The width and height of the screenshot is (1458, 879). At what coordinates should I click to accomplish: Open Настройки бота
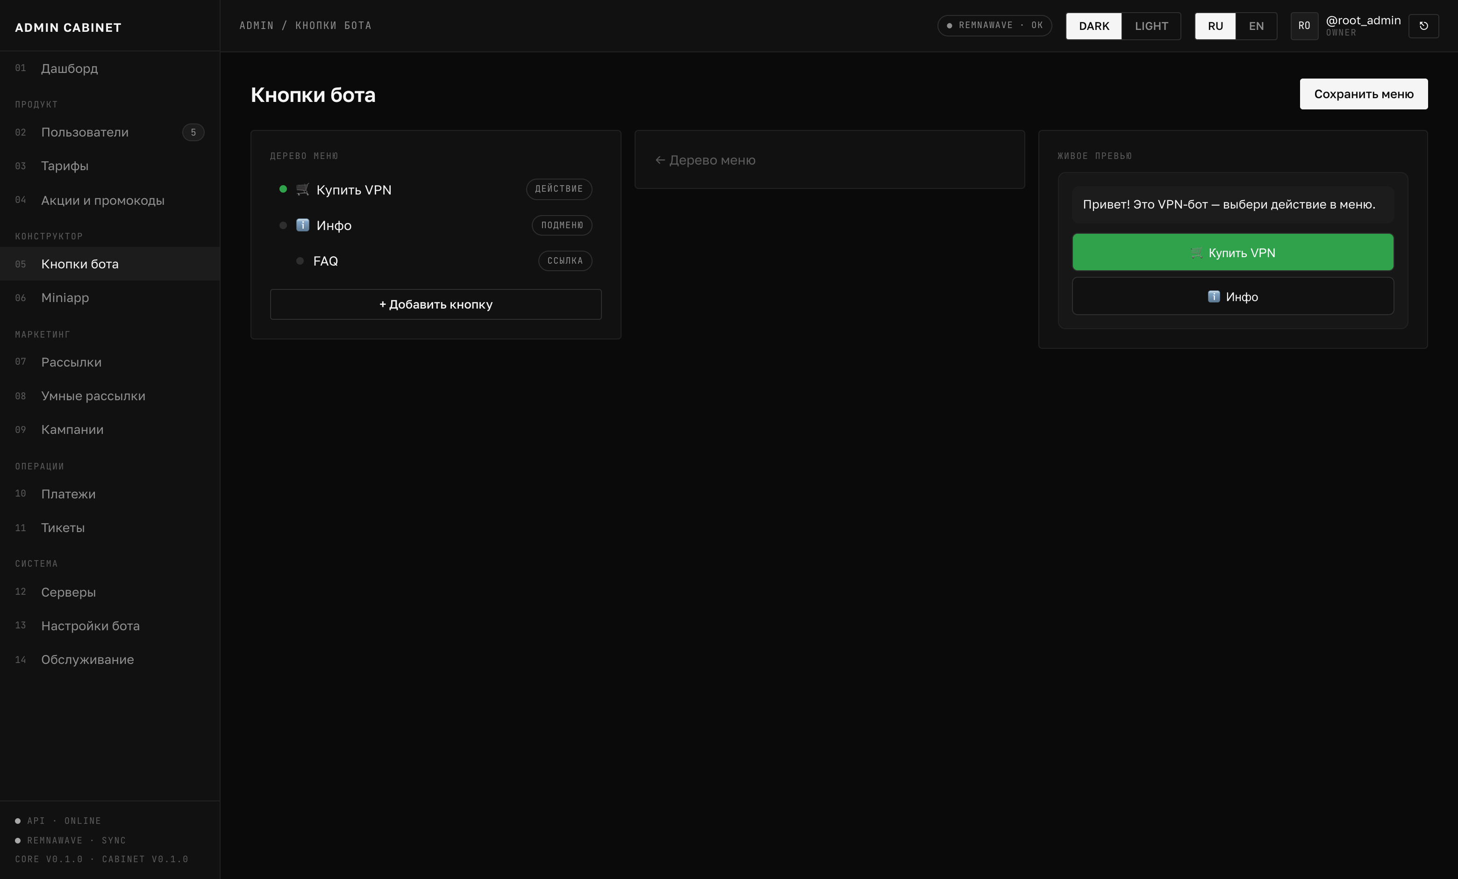[x=110, y=626]
